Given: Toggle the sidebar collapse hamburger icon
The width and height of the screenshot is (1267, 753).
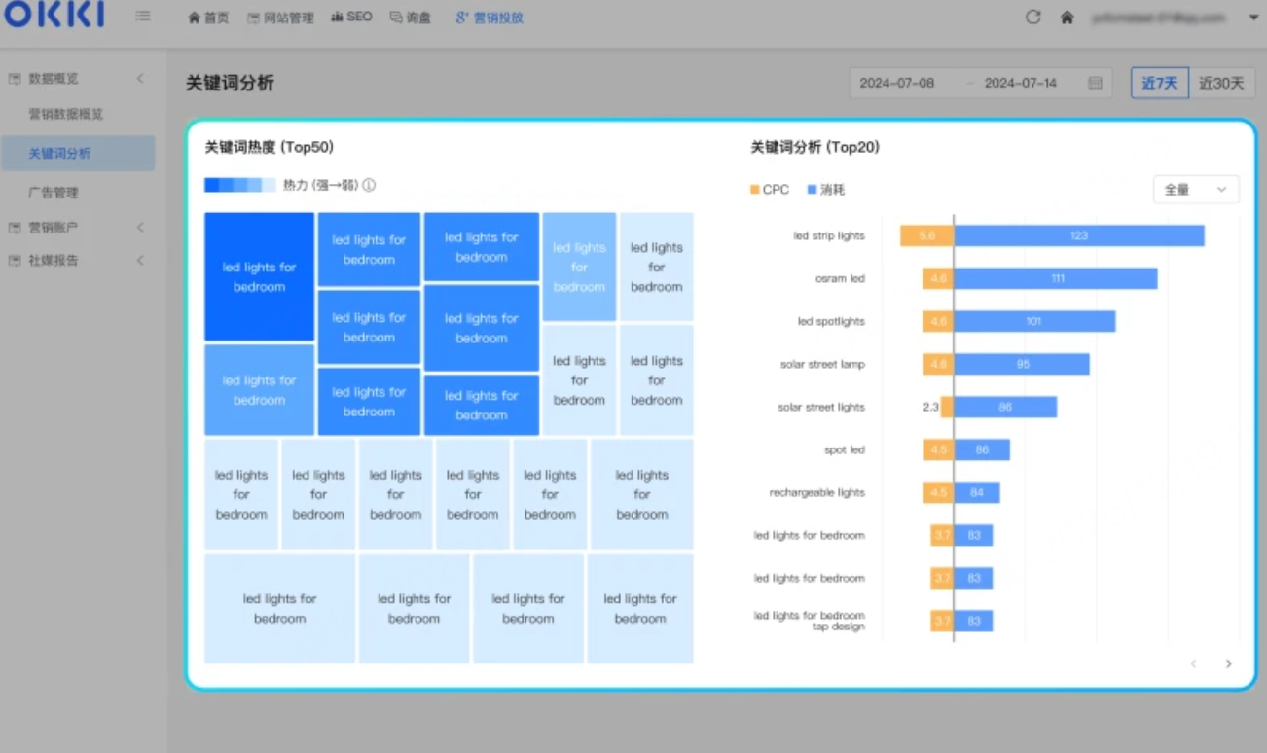Looking at the screenshot, I should [x=143, y=17].
